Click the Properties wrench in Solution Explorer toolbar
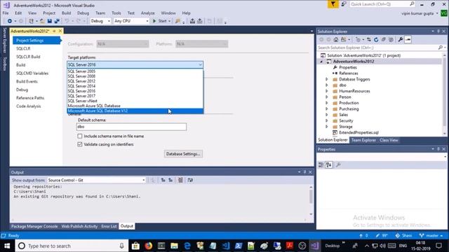 (x=401, y=39)
